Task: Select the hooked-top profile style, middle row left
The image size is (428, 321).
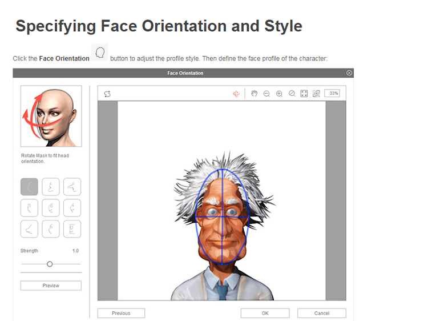Action: (29, 208)
